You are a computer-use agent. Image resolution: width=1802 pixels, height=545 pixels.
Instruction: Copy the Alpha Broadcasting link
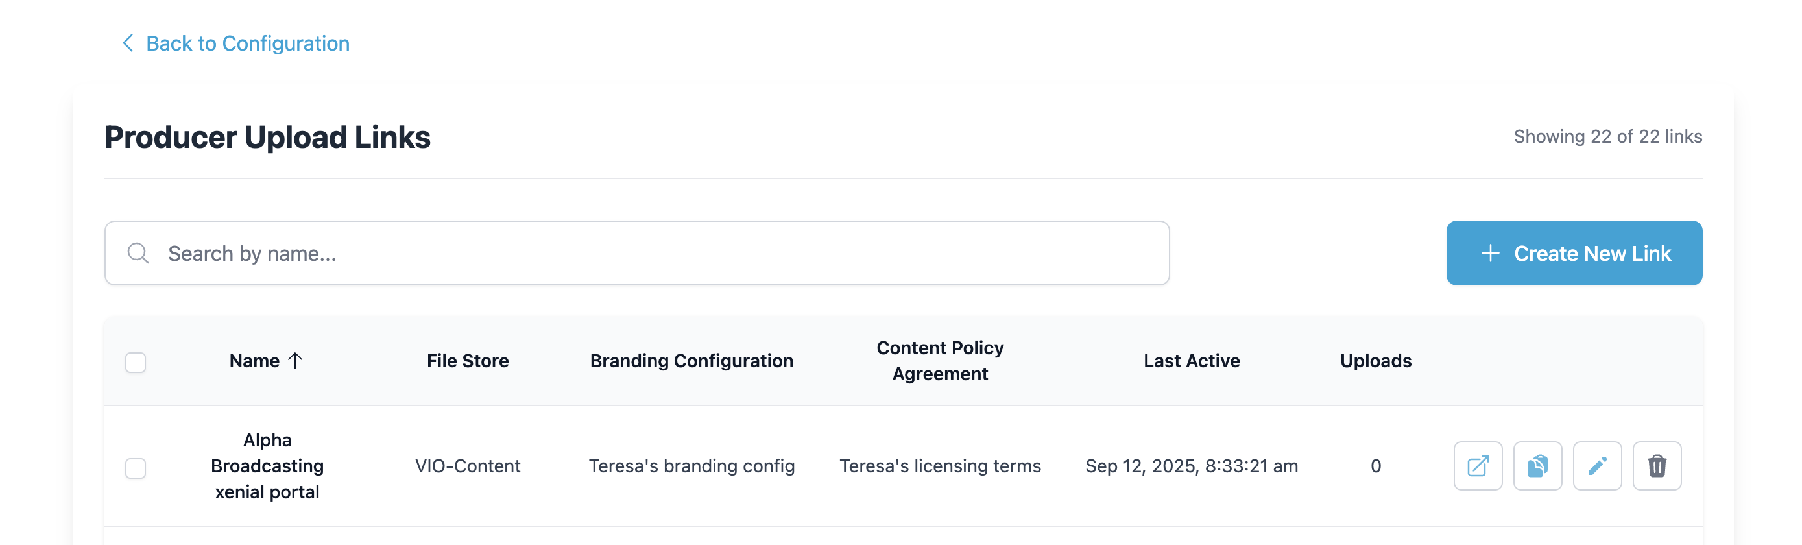pyautogui.click(x=1537, y=466)
